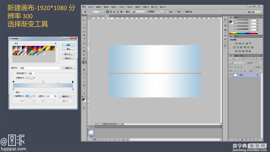Add Curves adjustment from Adjustments panel

click(243, 43)
